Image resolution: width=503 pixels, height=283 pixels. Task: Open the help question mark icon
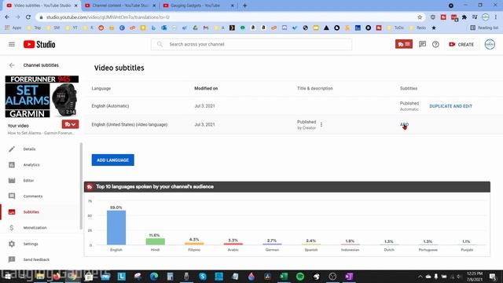click(435, 44)
